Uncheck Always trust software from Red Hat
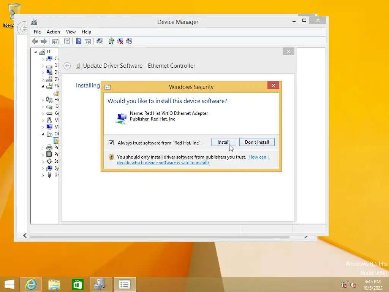The width and height of the screenshot is (389, 292). coord(111,143)
